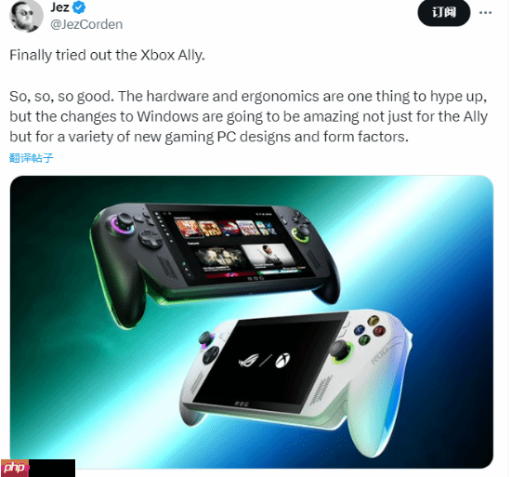Click the paragraph starting "So, so, so good"
The height and width of the screenshot is (477, 511).
[248, 116]
